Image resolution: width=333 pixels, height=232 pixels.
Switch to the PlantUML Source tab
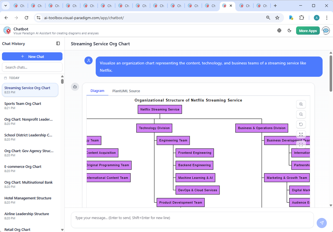[x=126, y=91]
